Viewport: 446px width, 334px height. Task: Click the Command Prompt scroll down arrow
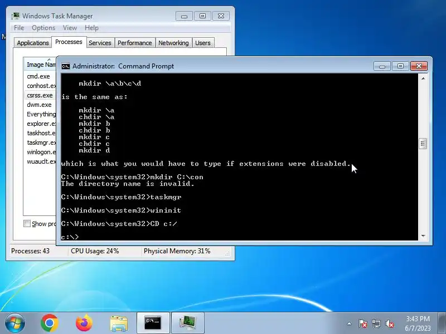423,235
